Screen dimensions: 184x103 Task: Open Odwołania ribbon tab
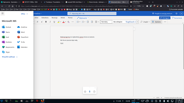[45, 18]
